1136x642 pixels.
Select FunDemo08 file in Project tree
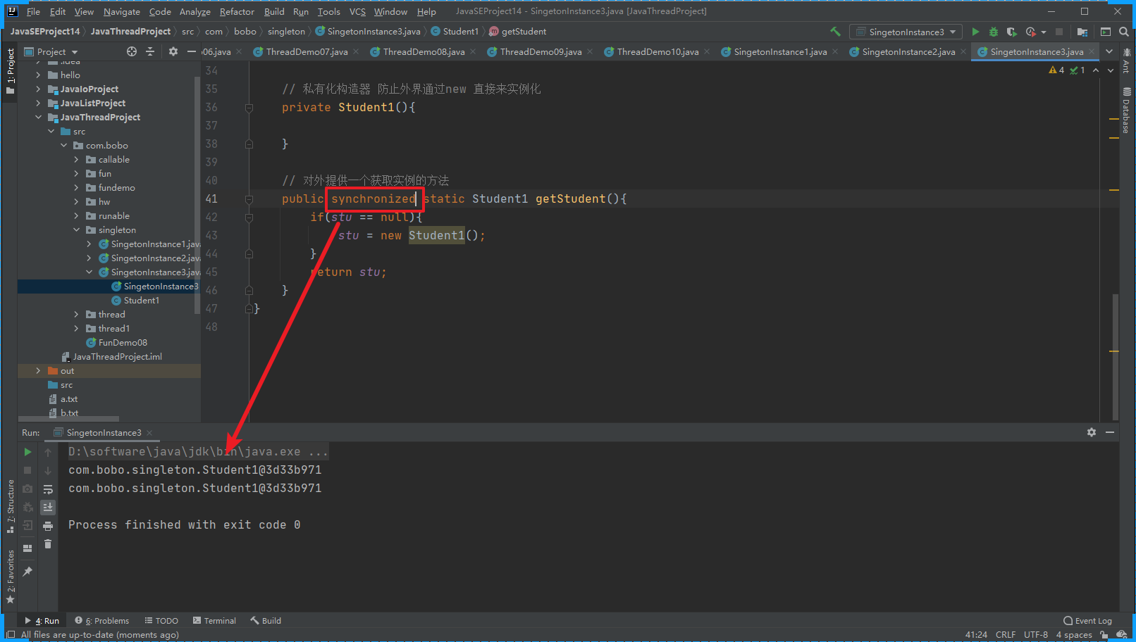coord(123,343)
